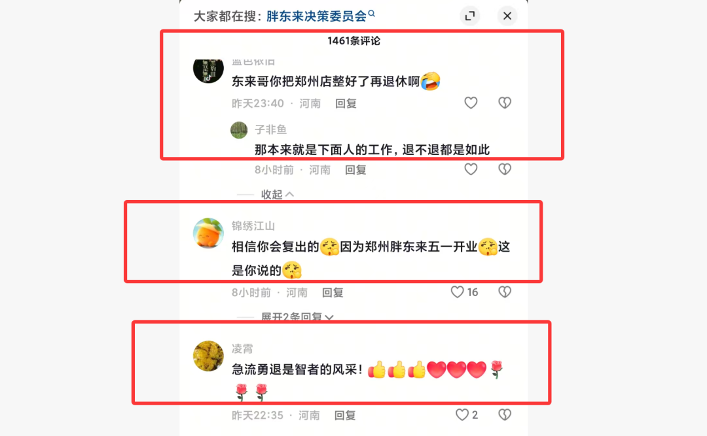Like 锦绣江山's comment showing 16 likes

(464, 292)
